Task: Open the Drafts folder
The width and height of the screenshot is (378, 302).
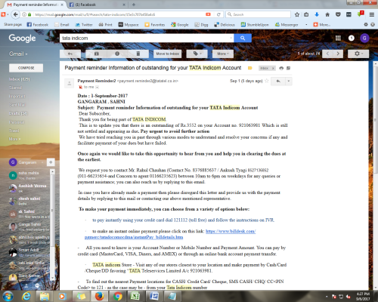Action: (18, 113)
